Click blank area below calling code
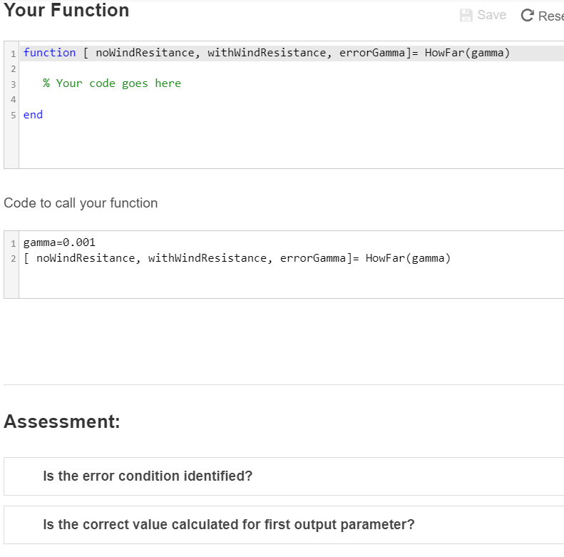Image resolution: width=564 pixels, height=557 pixels. tap(285, 282)
